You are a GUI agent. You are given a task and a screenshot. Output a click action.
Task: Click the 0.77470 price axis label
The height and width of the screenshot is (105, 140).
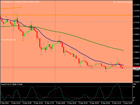click(136, 5)
